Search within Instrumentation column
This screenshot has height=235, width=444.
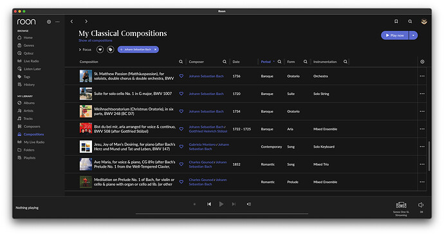click(345, 62)
